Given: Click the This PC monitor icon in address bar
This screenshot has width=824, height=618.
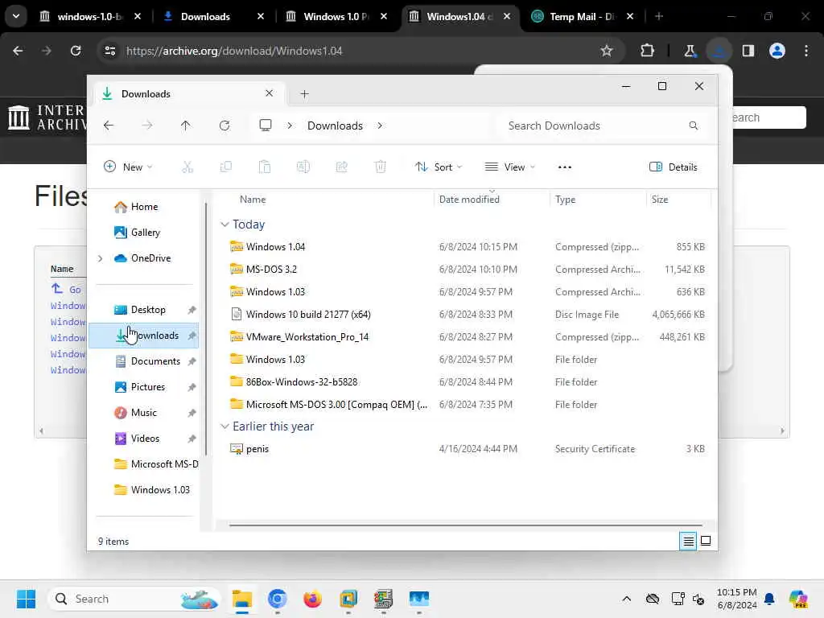Looking at the screenshot, I should tap(266, 125).
